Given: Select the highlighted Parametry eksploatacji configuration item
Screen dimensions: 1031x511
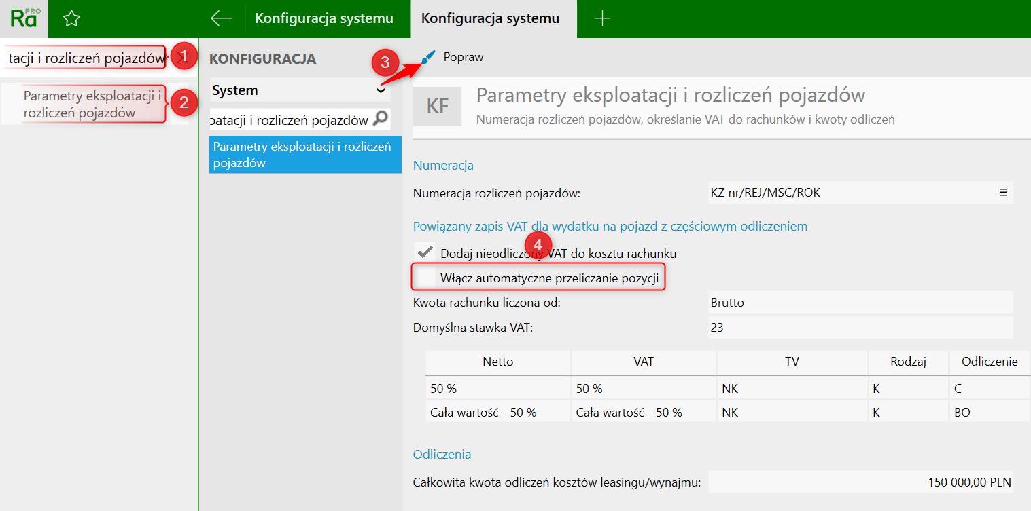Looking at the screenshot, I should click(305, 155).
